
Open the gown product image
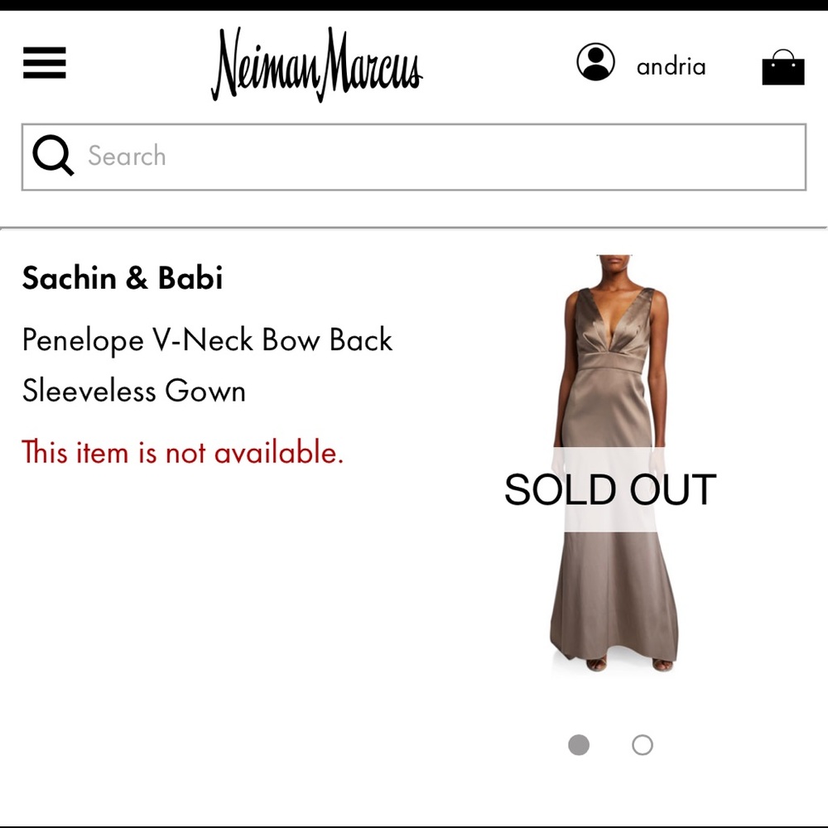point(613,465)
